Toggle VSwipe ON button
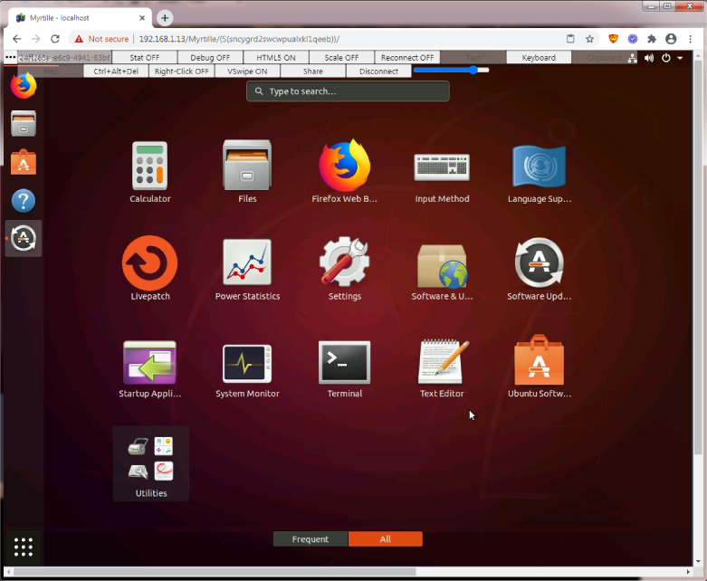 click(247, 71)
